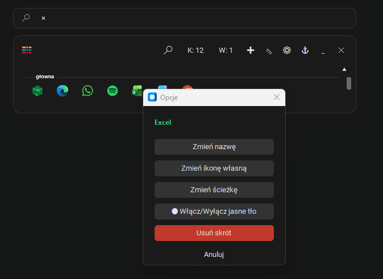Open search with the toolbar magnifier icon
The height and width of the screenshot is (279, 383).
click(x=168, y=50)
